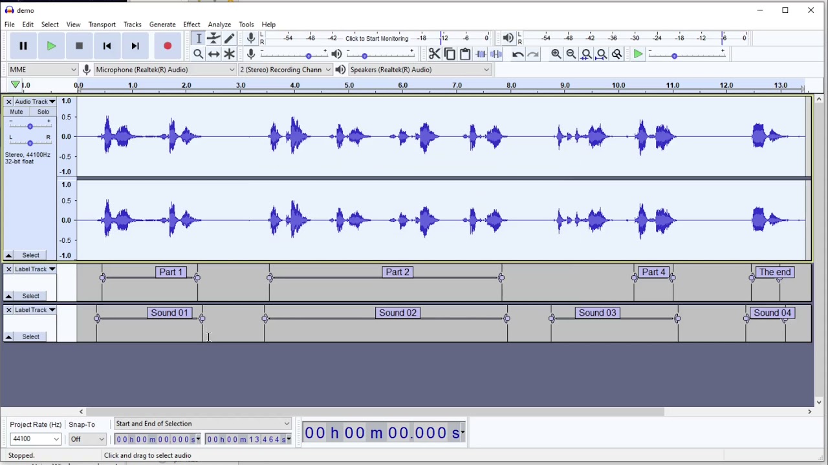Select the Selection (I-beam) tool
The height and width of the screenshot is (465, 828).
[199, 39]
